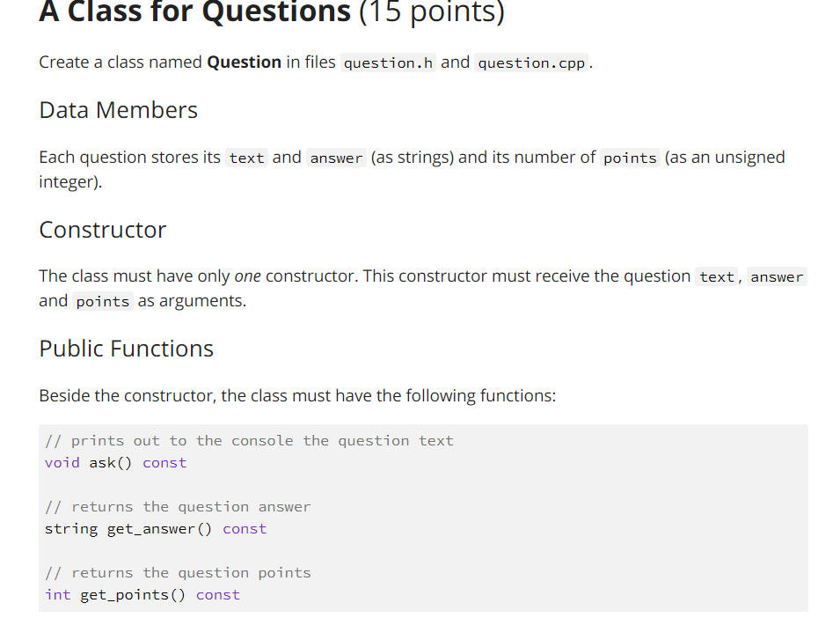840x625 pixels.
Task: Click the Public Functions heading
Action: coord(127,349)
